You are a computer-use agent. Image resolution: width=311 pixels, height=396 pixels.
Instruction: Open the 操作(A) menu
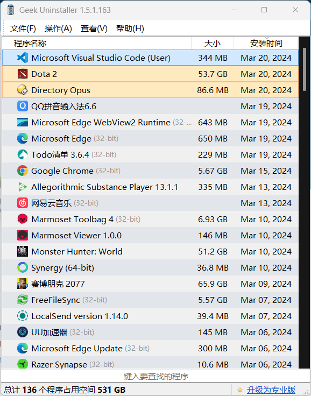click(58, 29)
